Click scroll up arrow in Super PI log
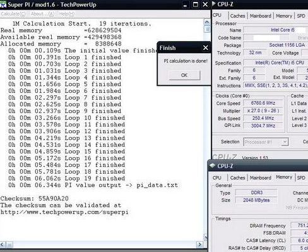308x252 pixels. [207, 22]
